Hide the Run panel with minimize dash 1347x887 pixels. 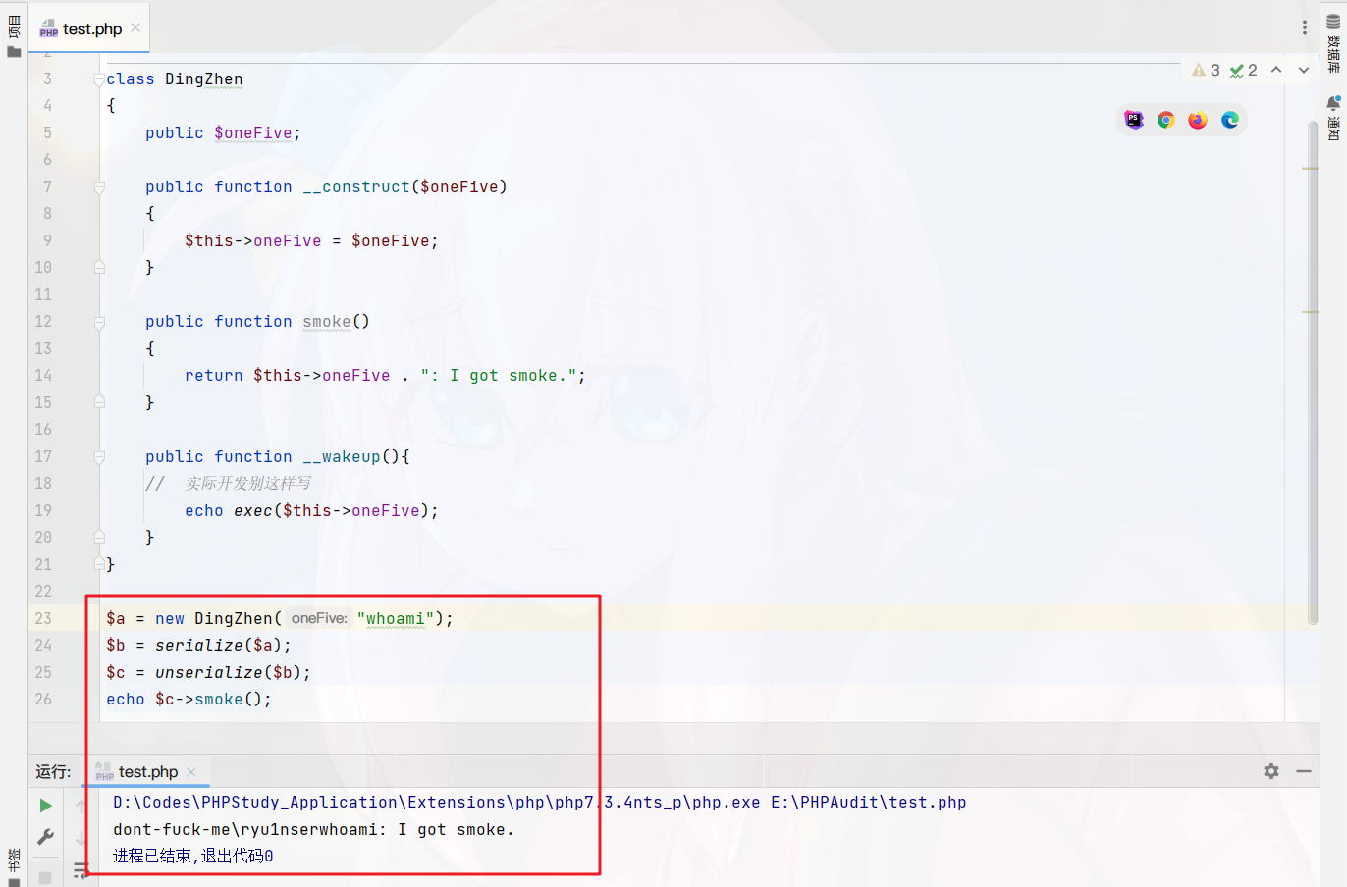click(x=1304, y=771)
